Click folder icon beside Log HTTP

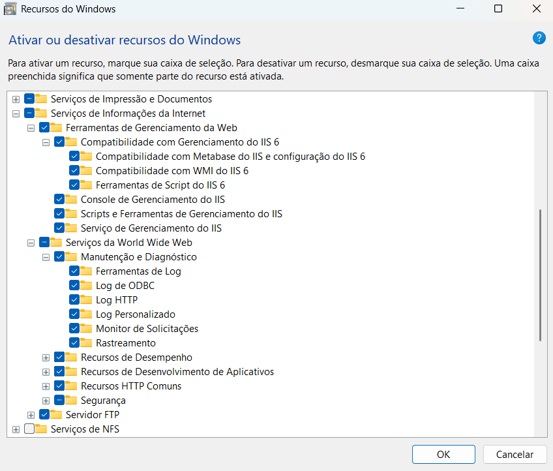pos(86,299)
